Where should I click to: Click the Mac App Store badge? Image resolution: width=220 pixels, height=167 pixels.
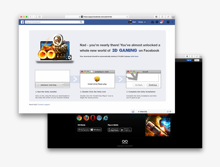point(83,130)
